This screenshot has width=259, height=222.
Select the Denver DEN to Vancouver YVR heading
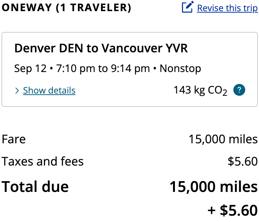pos(101,48)
